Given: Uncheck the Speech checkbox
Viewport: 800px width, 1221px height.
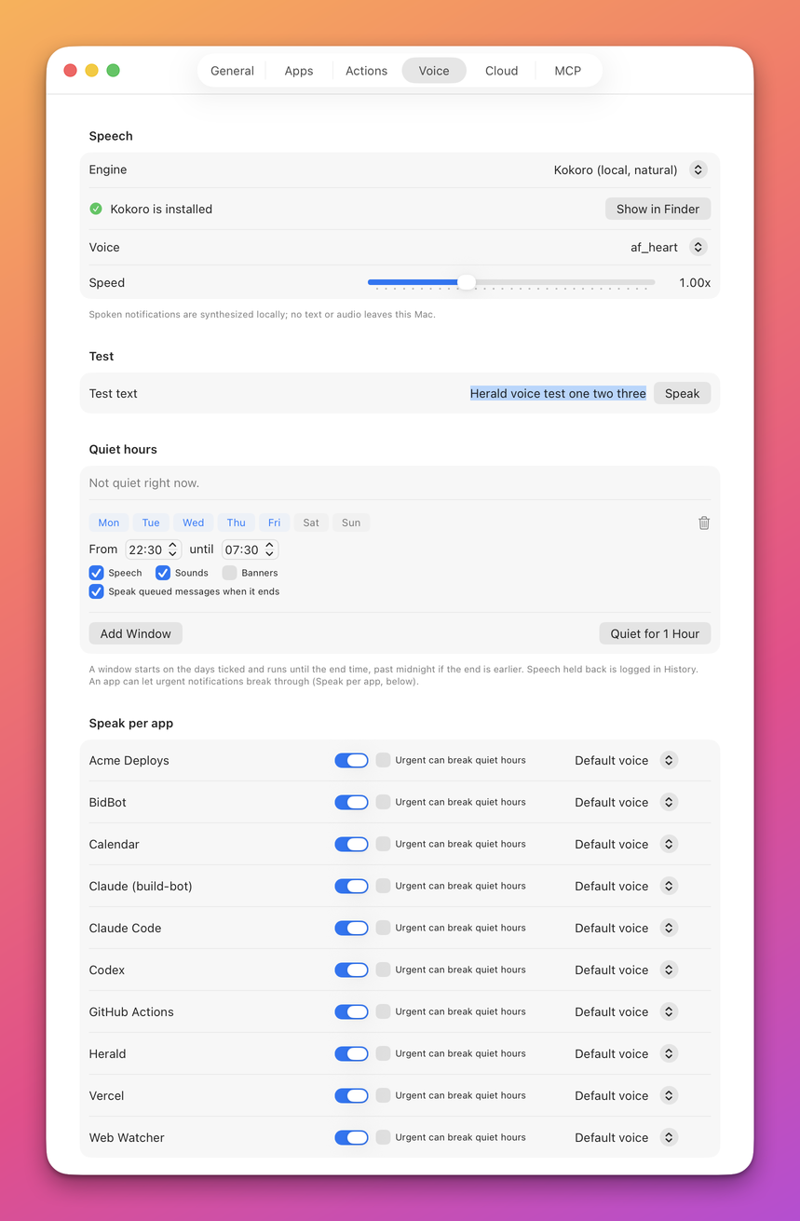Looking at the screenshot, I should click(97, 573).
